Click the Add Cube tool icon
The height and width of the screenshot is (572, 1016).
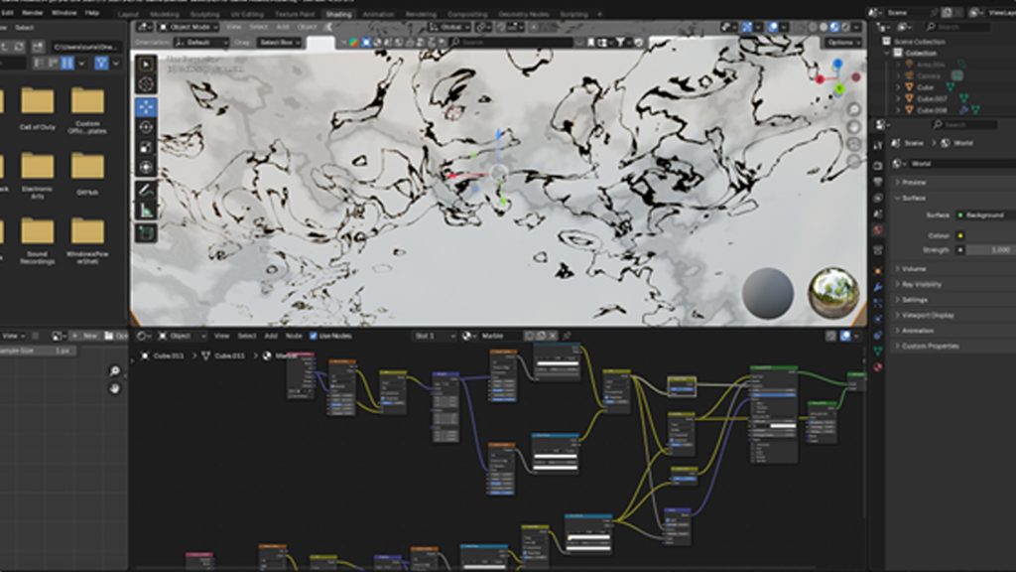point(146,232)
